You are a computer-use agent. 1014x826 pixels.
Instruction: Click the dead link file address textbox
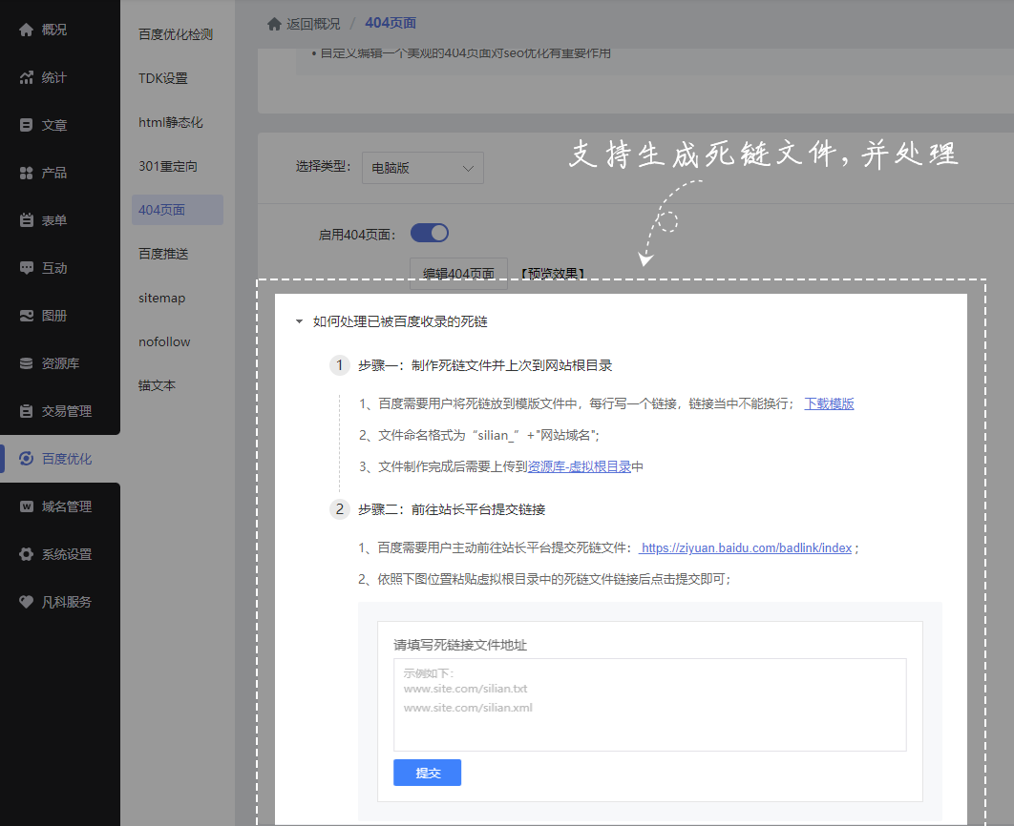[649, 704]
